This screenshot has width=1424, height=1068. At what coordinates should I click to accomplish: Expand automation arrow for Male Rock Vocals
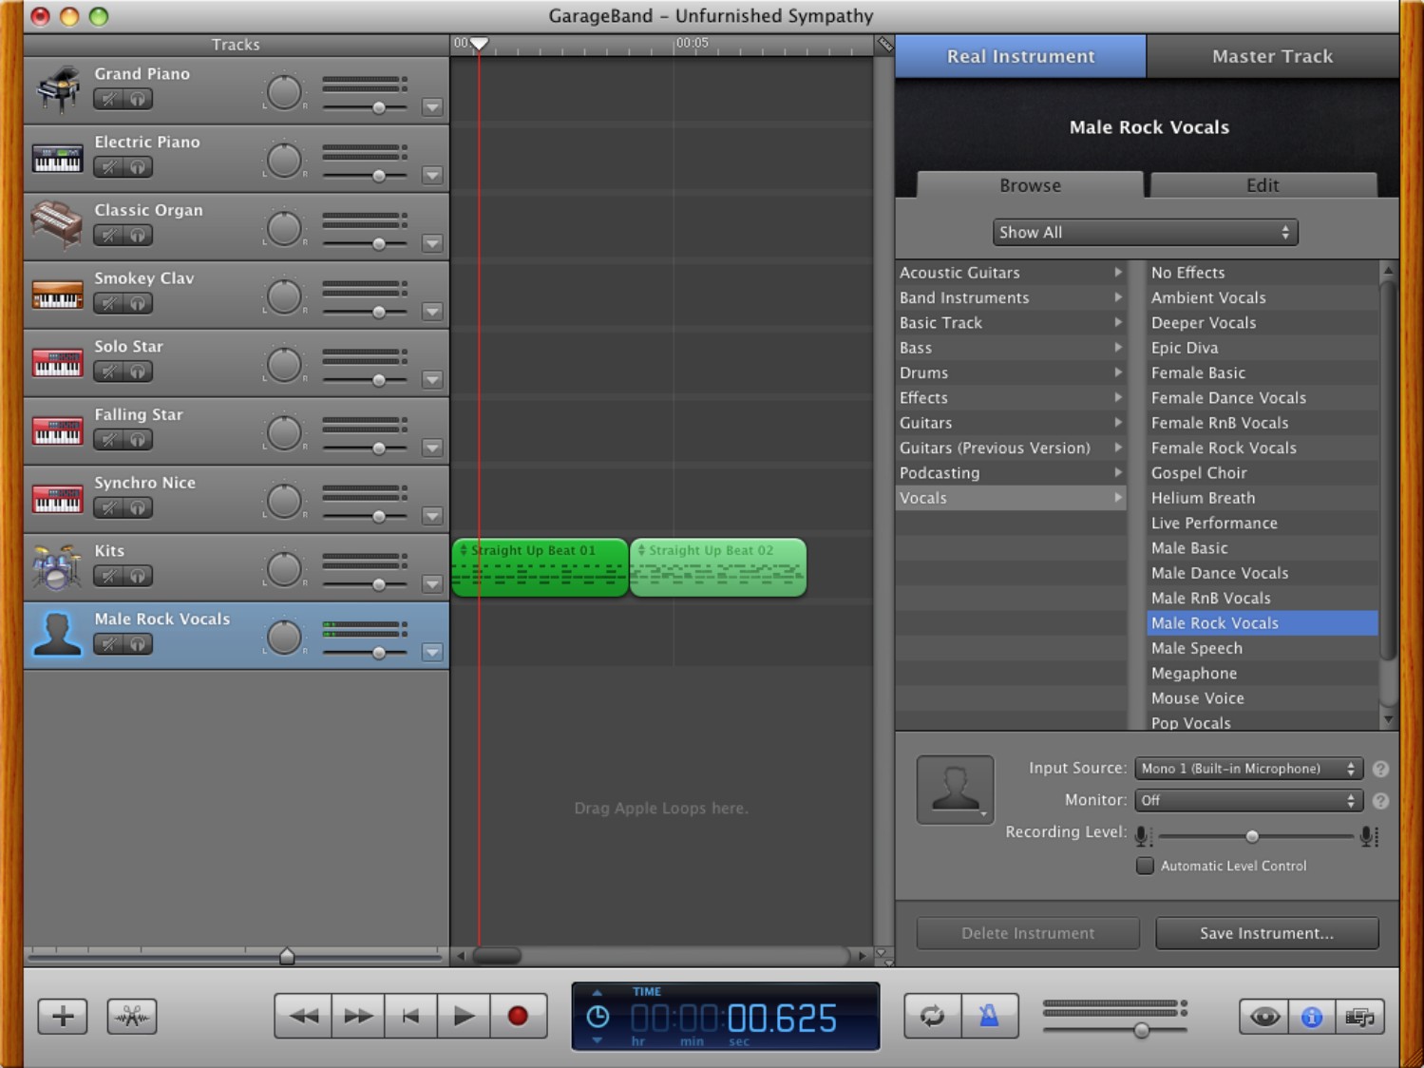point(432,652)
